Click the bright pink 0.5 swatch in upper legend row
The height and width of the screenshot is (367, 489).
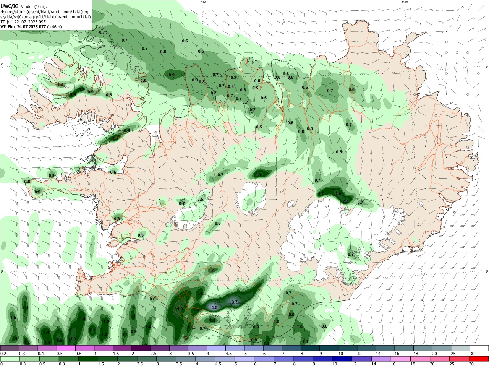coord(66,348)
